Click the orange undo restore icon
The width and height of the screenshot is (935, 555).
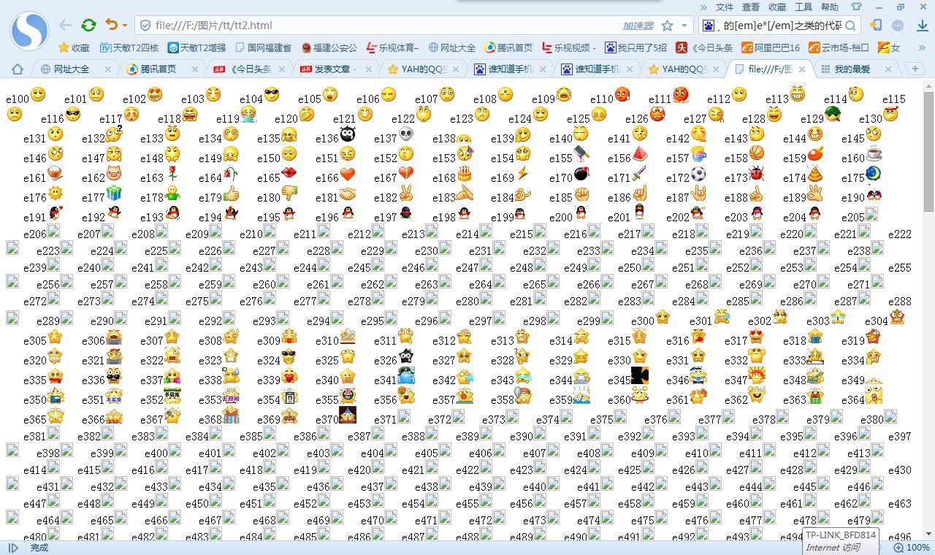click(x=111, y=26)
